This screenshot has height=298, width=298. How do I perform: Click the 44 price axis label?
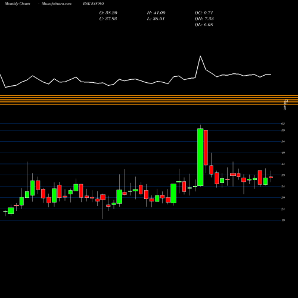click(x=283, y=164)
